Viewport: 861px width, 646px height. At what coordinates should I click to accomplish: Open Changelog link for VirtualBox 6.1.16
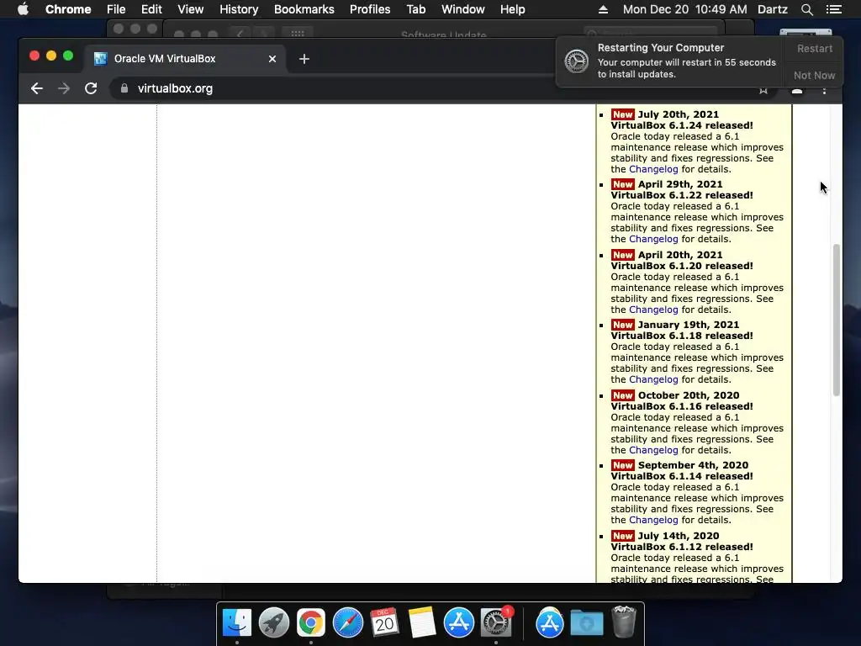click(653, 450)
